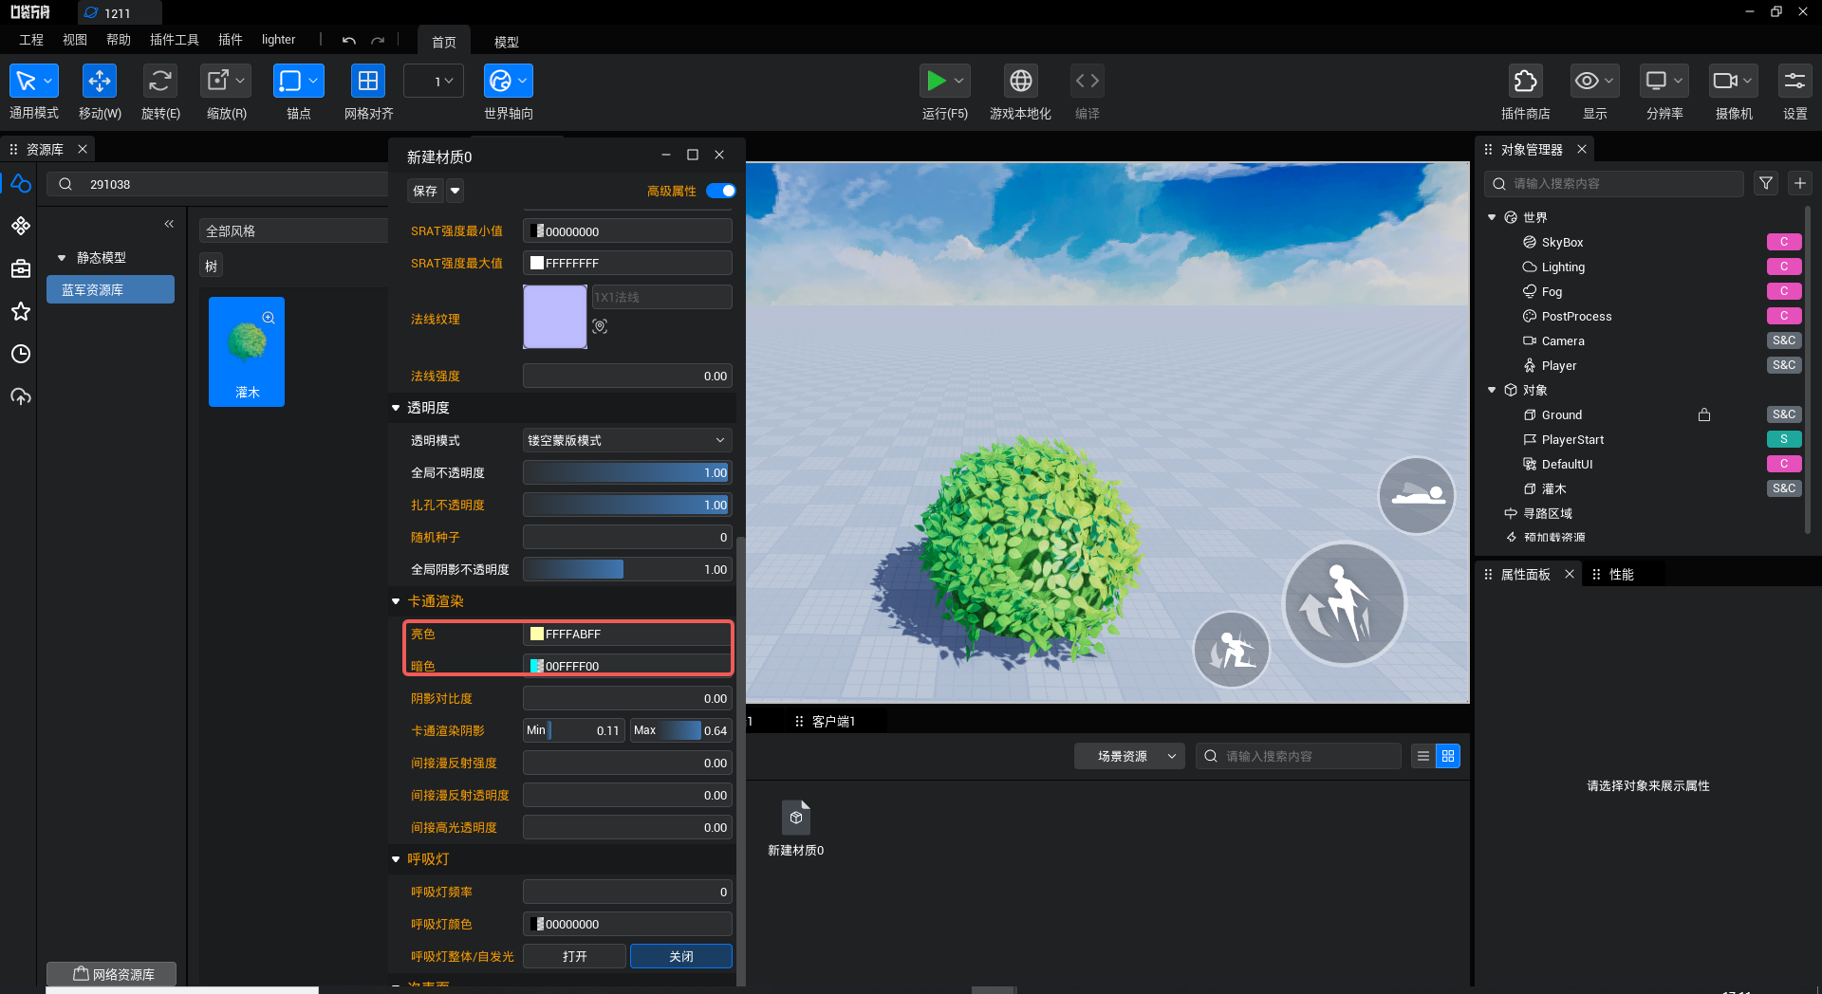Open the clock history sidebar icon
Screen dimensions: 1822x994
(x=21, y=354)
